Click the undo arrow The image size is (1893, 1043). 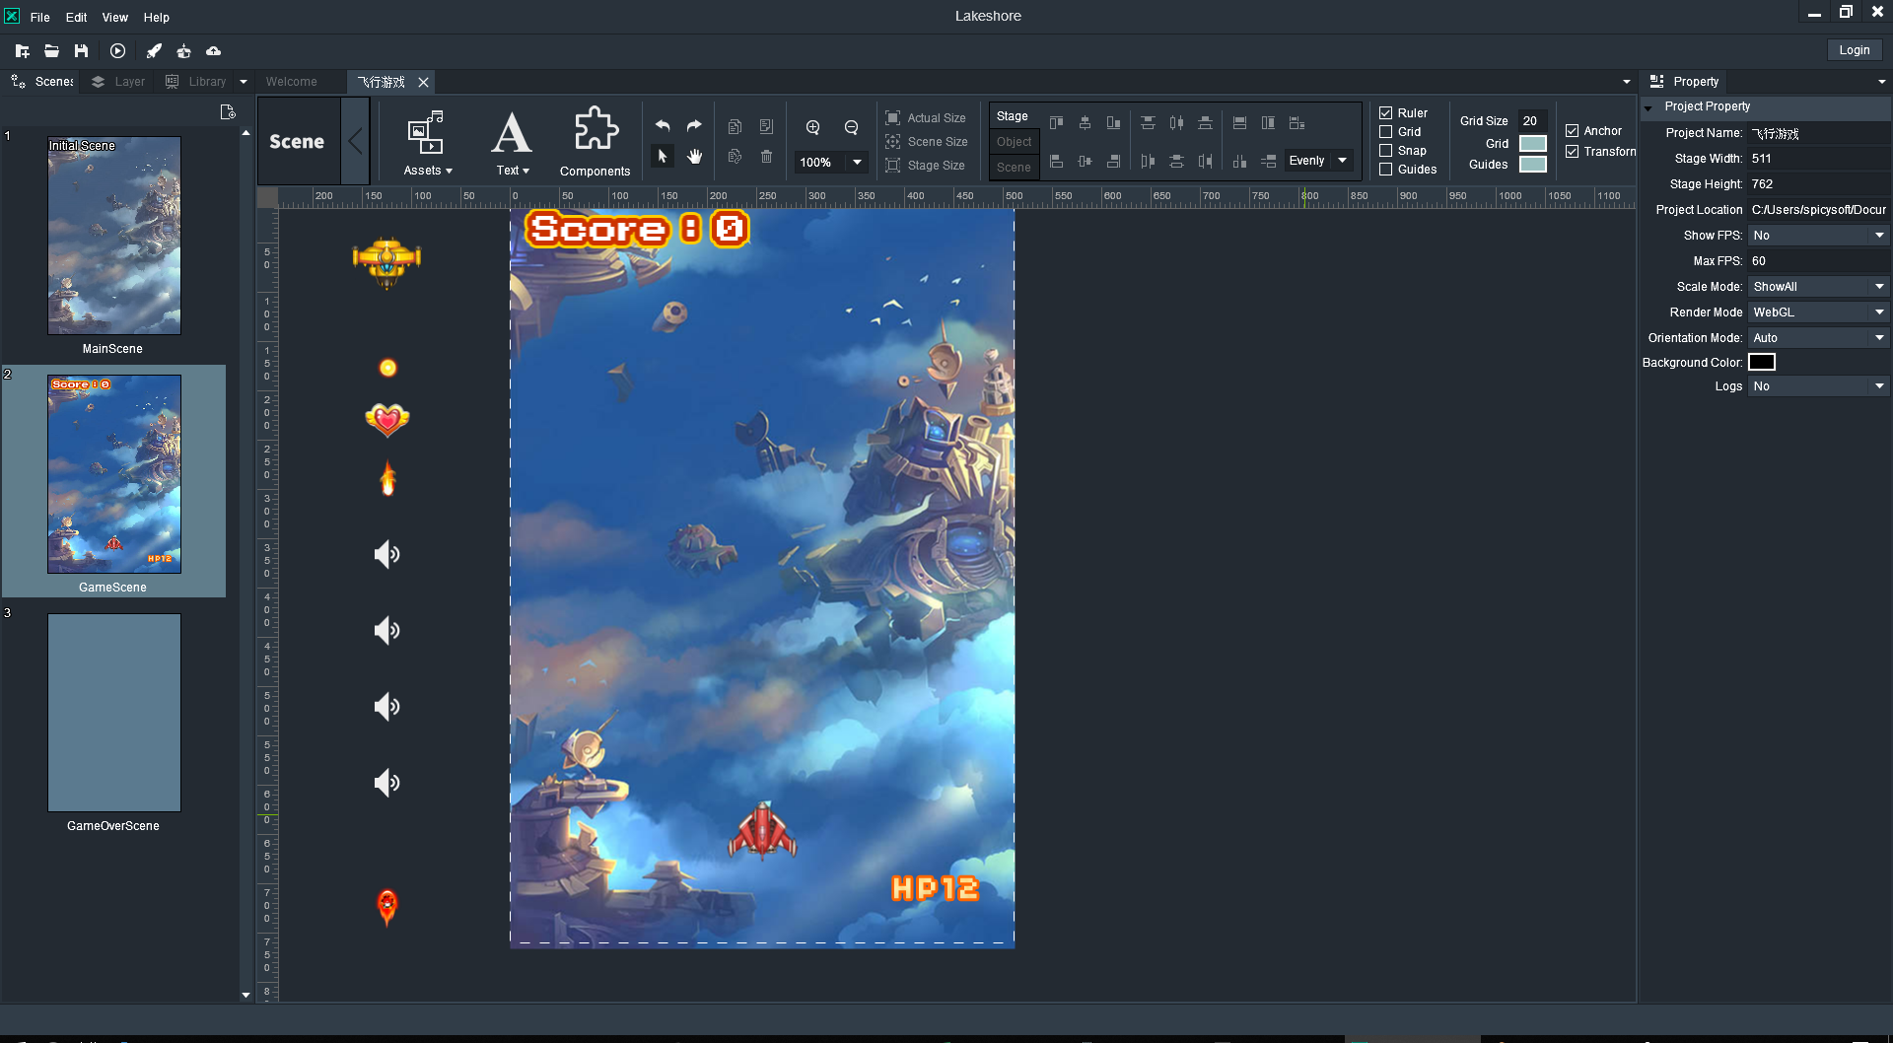(x=663, y=125)
